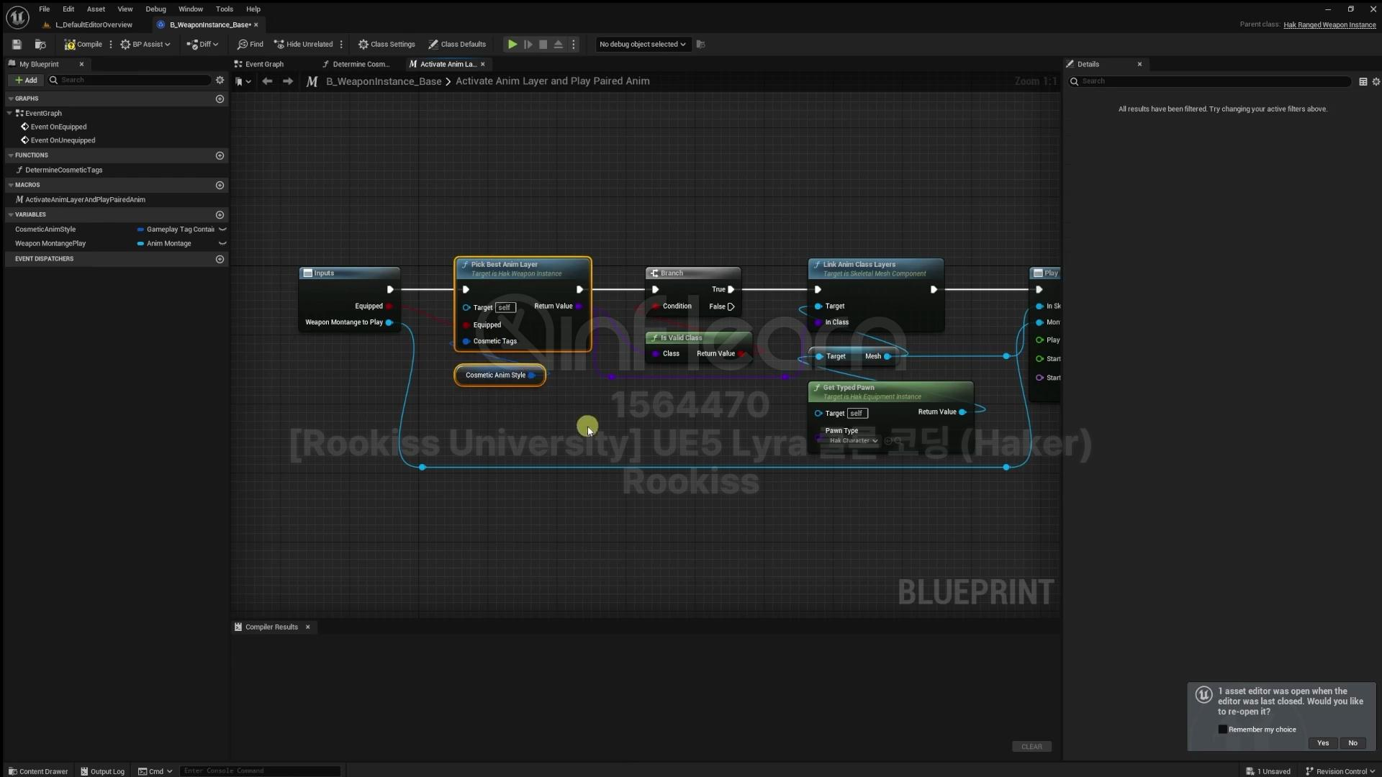
Task: Toggle Remember my choice checkbox
Action: click(1222, 730)
